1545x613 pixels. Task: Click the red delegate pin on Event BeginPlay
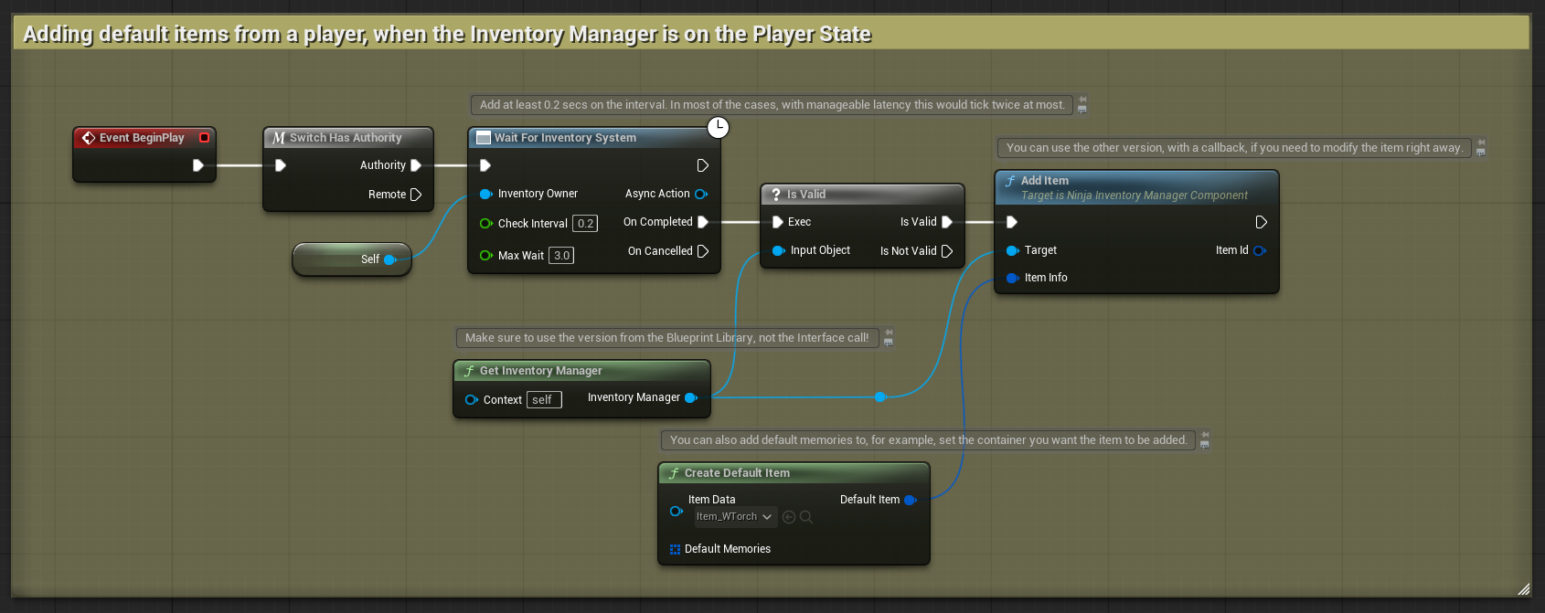[x=204, y=138]
